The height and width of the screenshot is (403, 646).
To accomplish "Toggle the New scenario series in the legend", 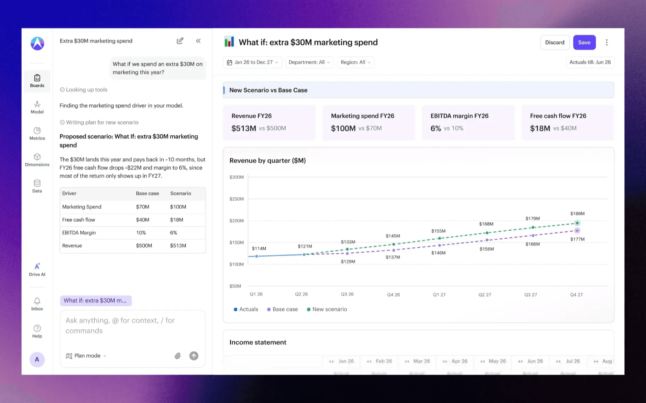I will [327, 309].
